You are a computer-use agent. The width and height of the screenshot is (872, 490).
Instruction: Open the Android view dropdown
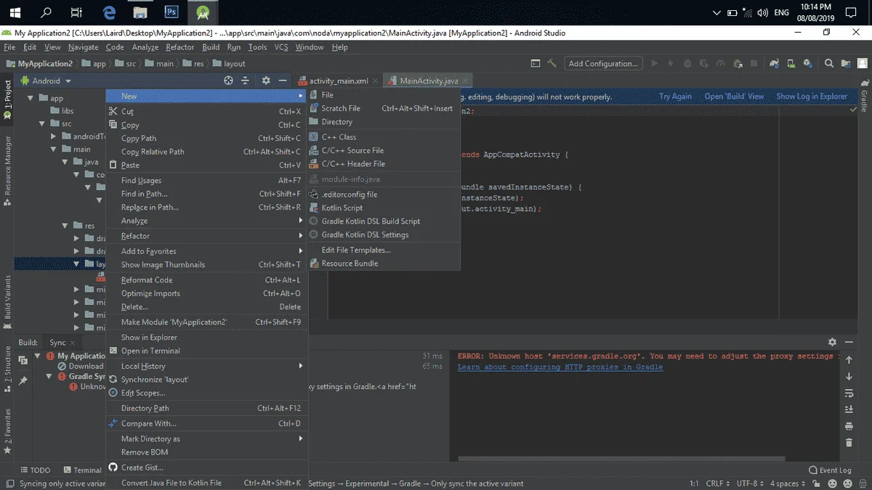pos(46,81)
